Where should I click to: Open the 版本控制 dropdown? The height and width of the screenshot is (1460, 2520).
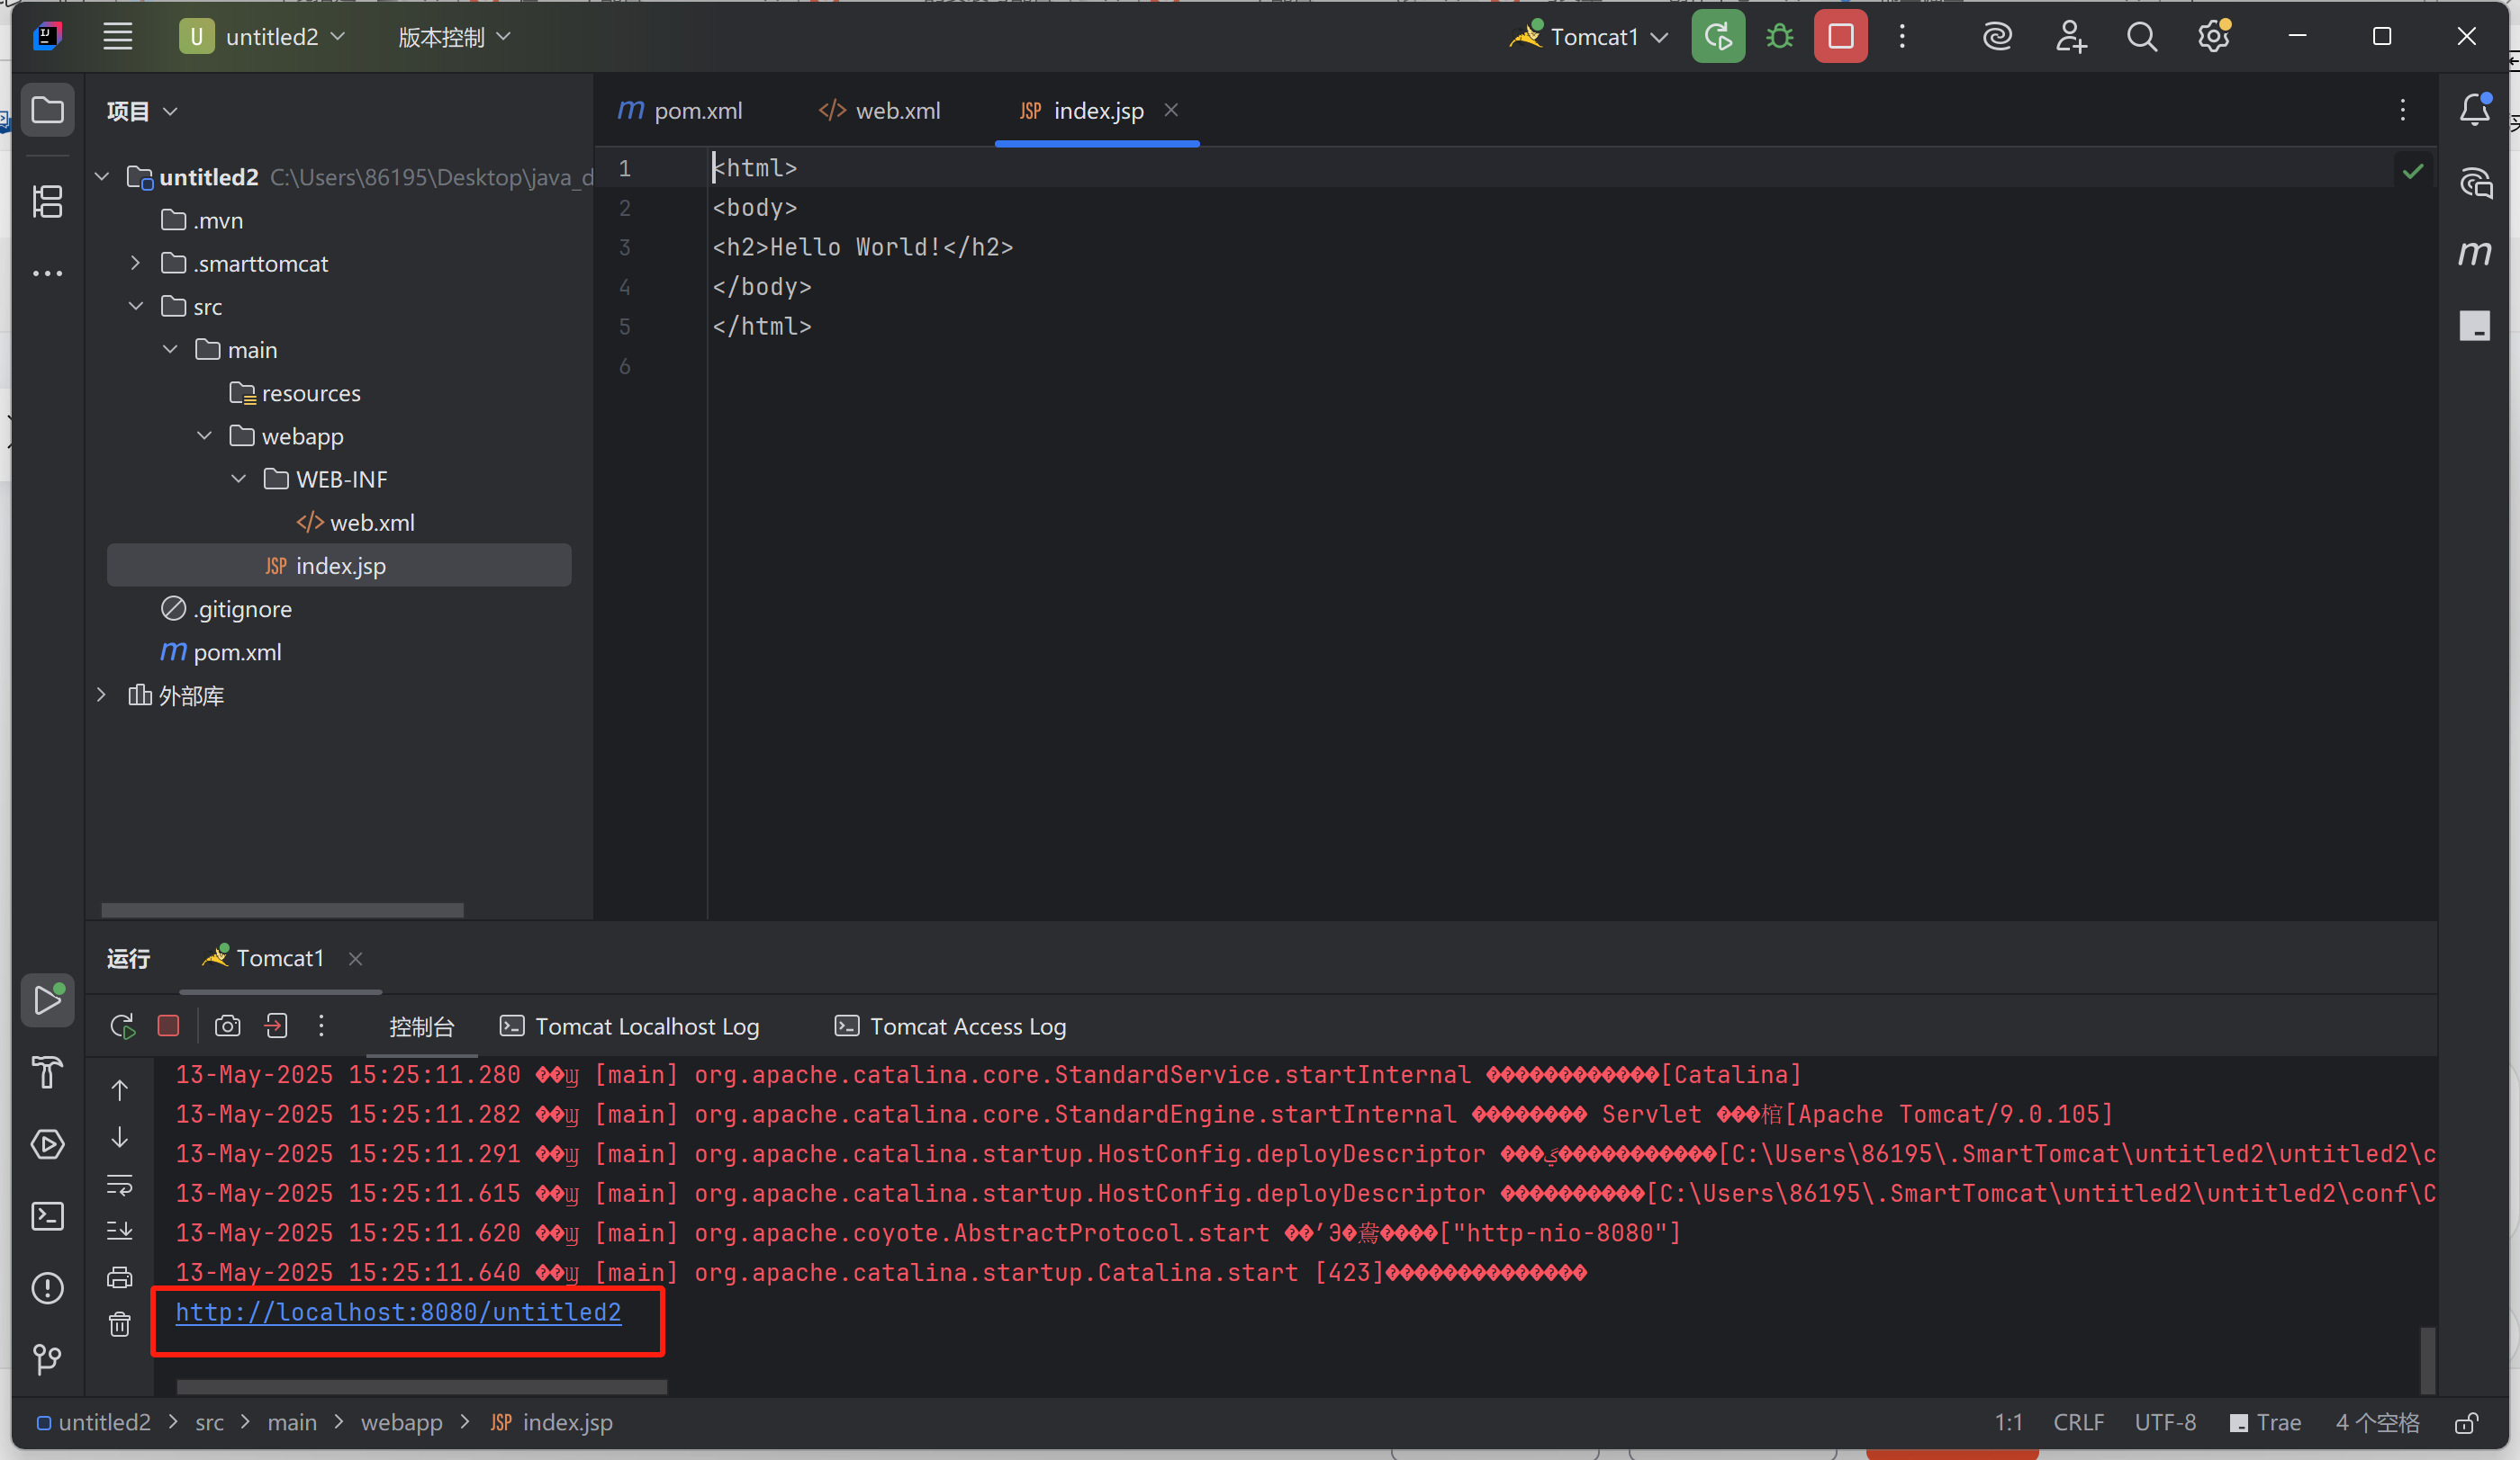454,37
